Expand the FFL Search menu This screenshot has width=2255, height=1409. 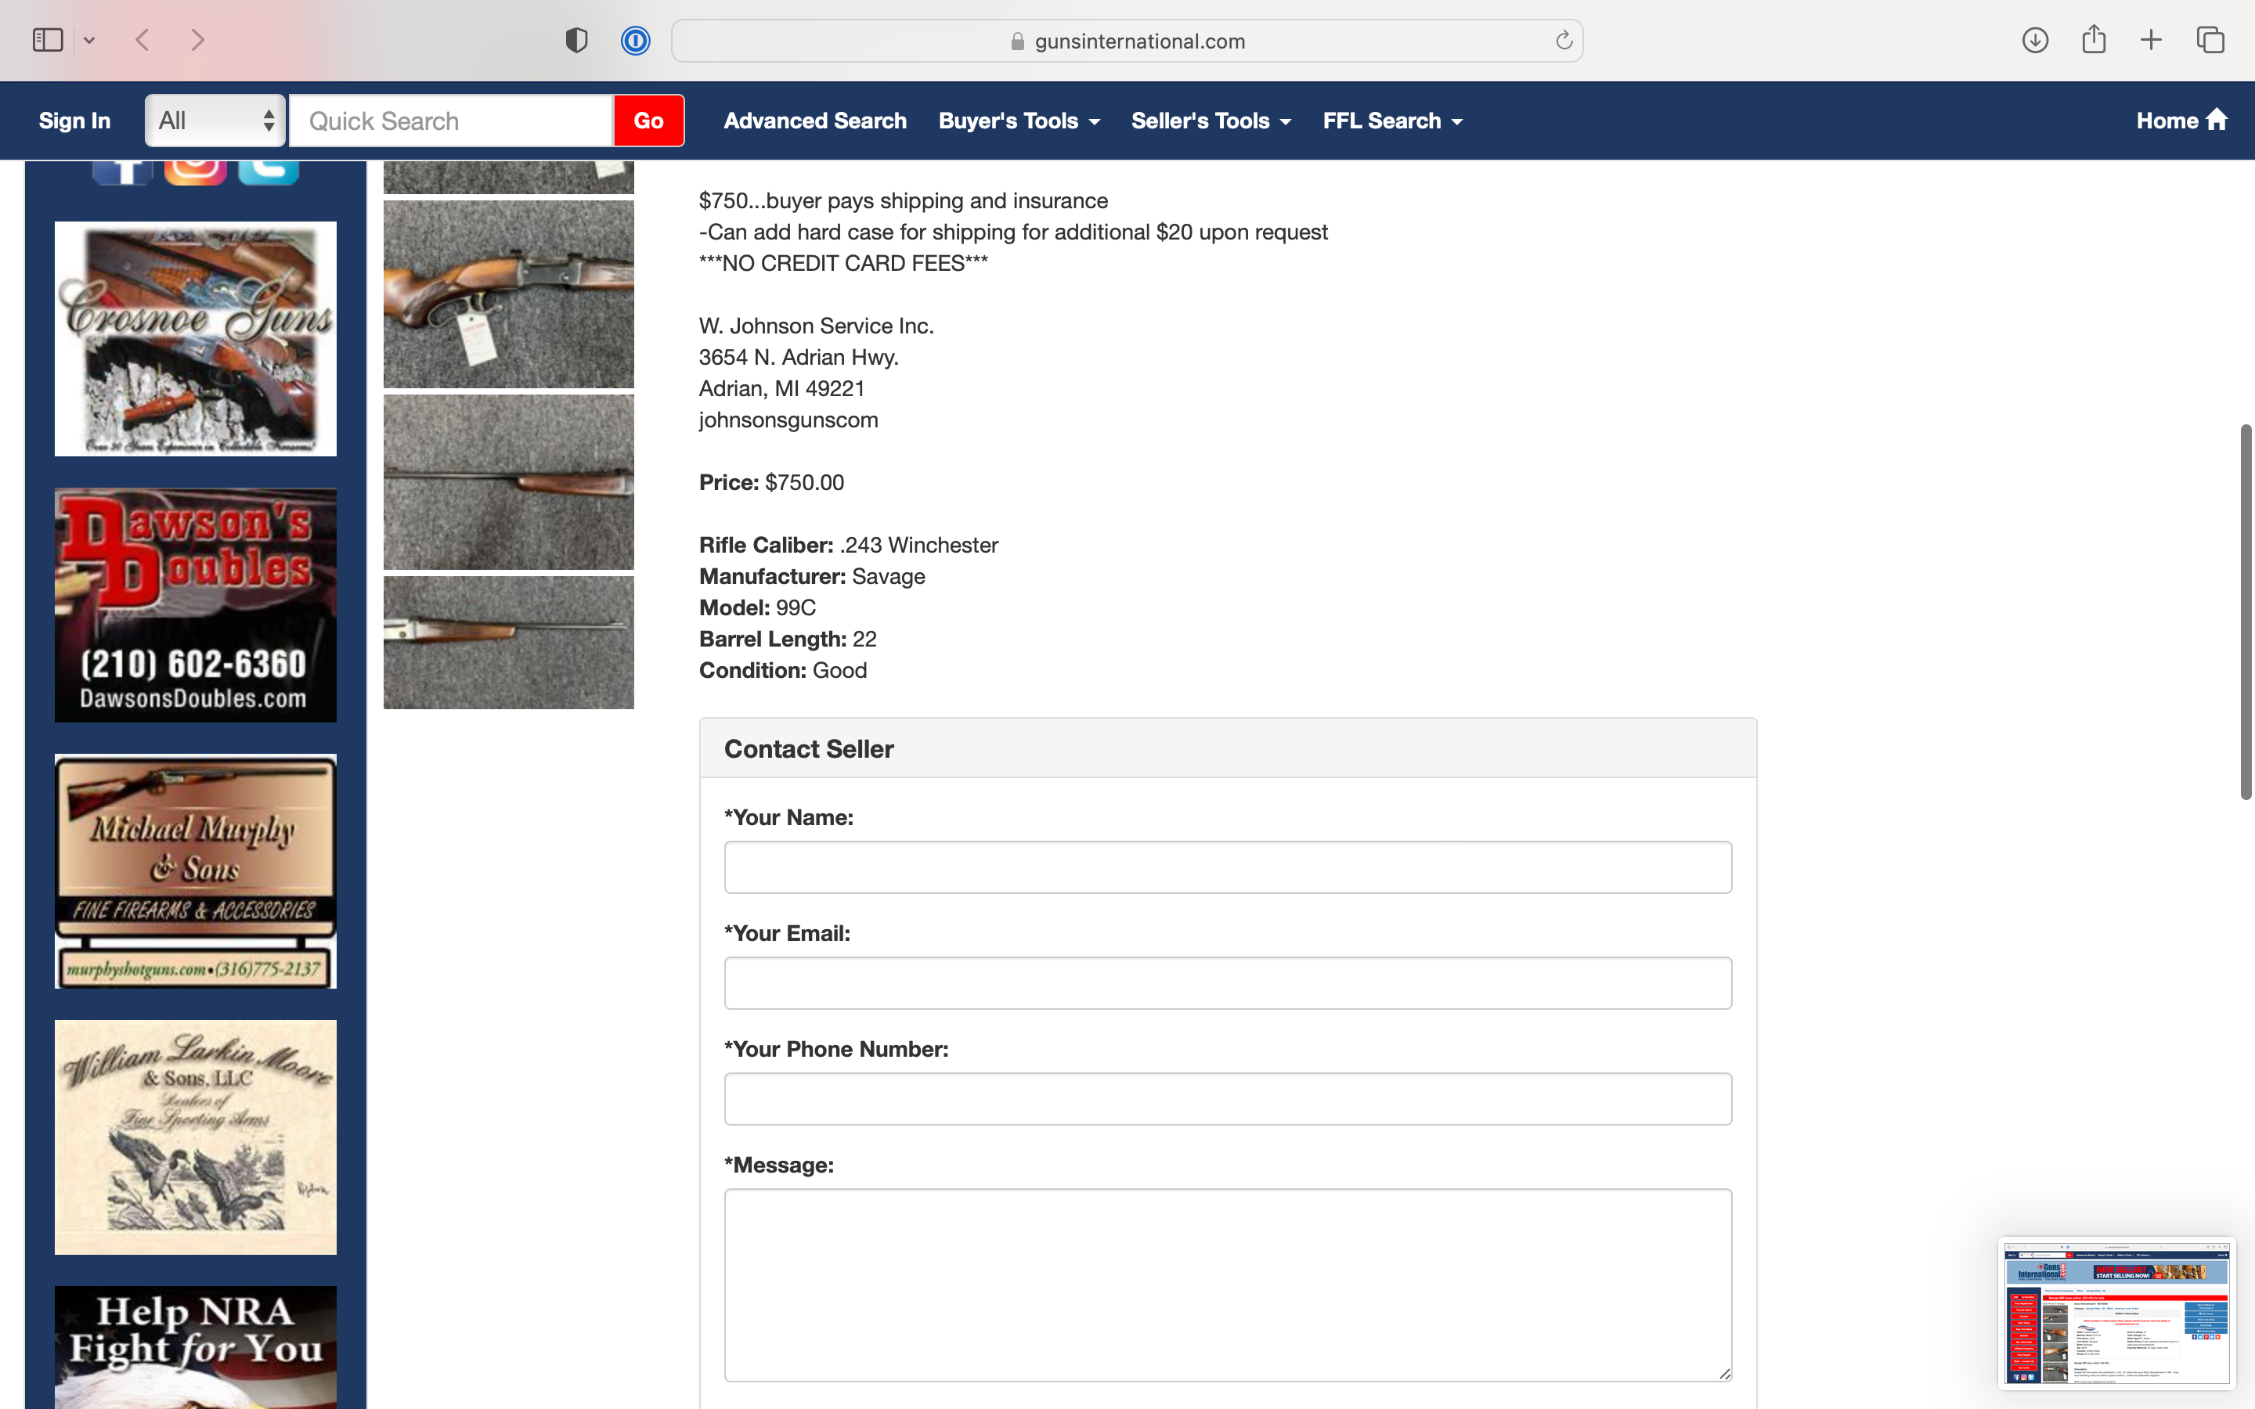1392,121
